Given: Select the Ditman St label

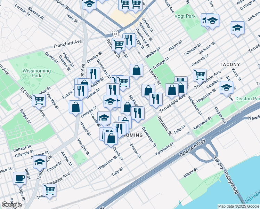Looking at the screenshot, I should pyautogui.click(x=55, y=167).
